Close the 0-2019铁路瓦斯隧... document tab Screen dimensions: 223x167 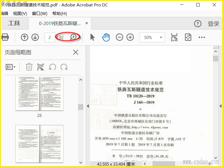87,23
